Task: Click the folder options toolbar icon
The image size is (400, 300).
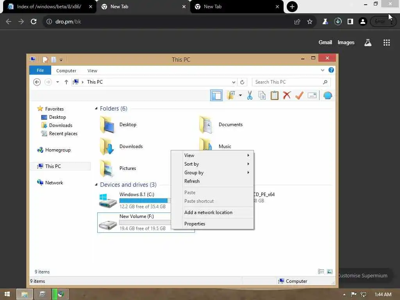Action: coord(231,95)
